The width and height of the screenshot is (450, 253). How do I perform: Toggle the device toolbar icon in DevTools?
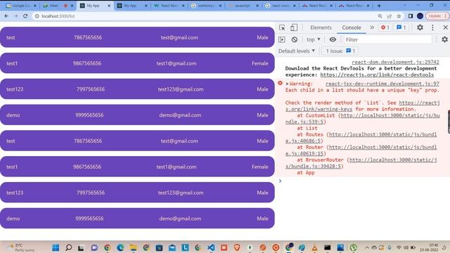point(294,27)
